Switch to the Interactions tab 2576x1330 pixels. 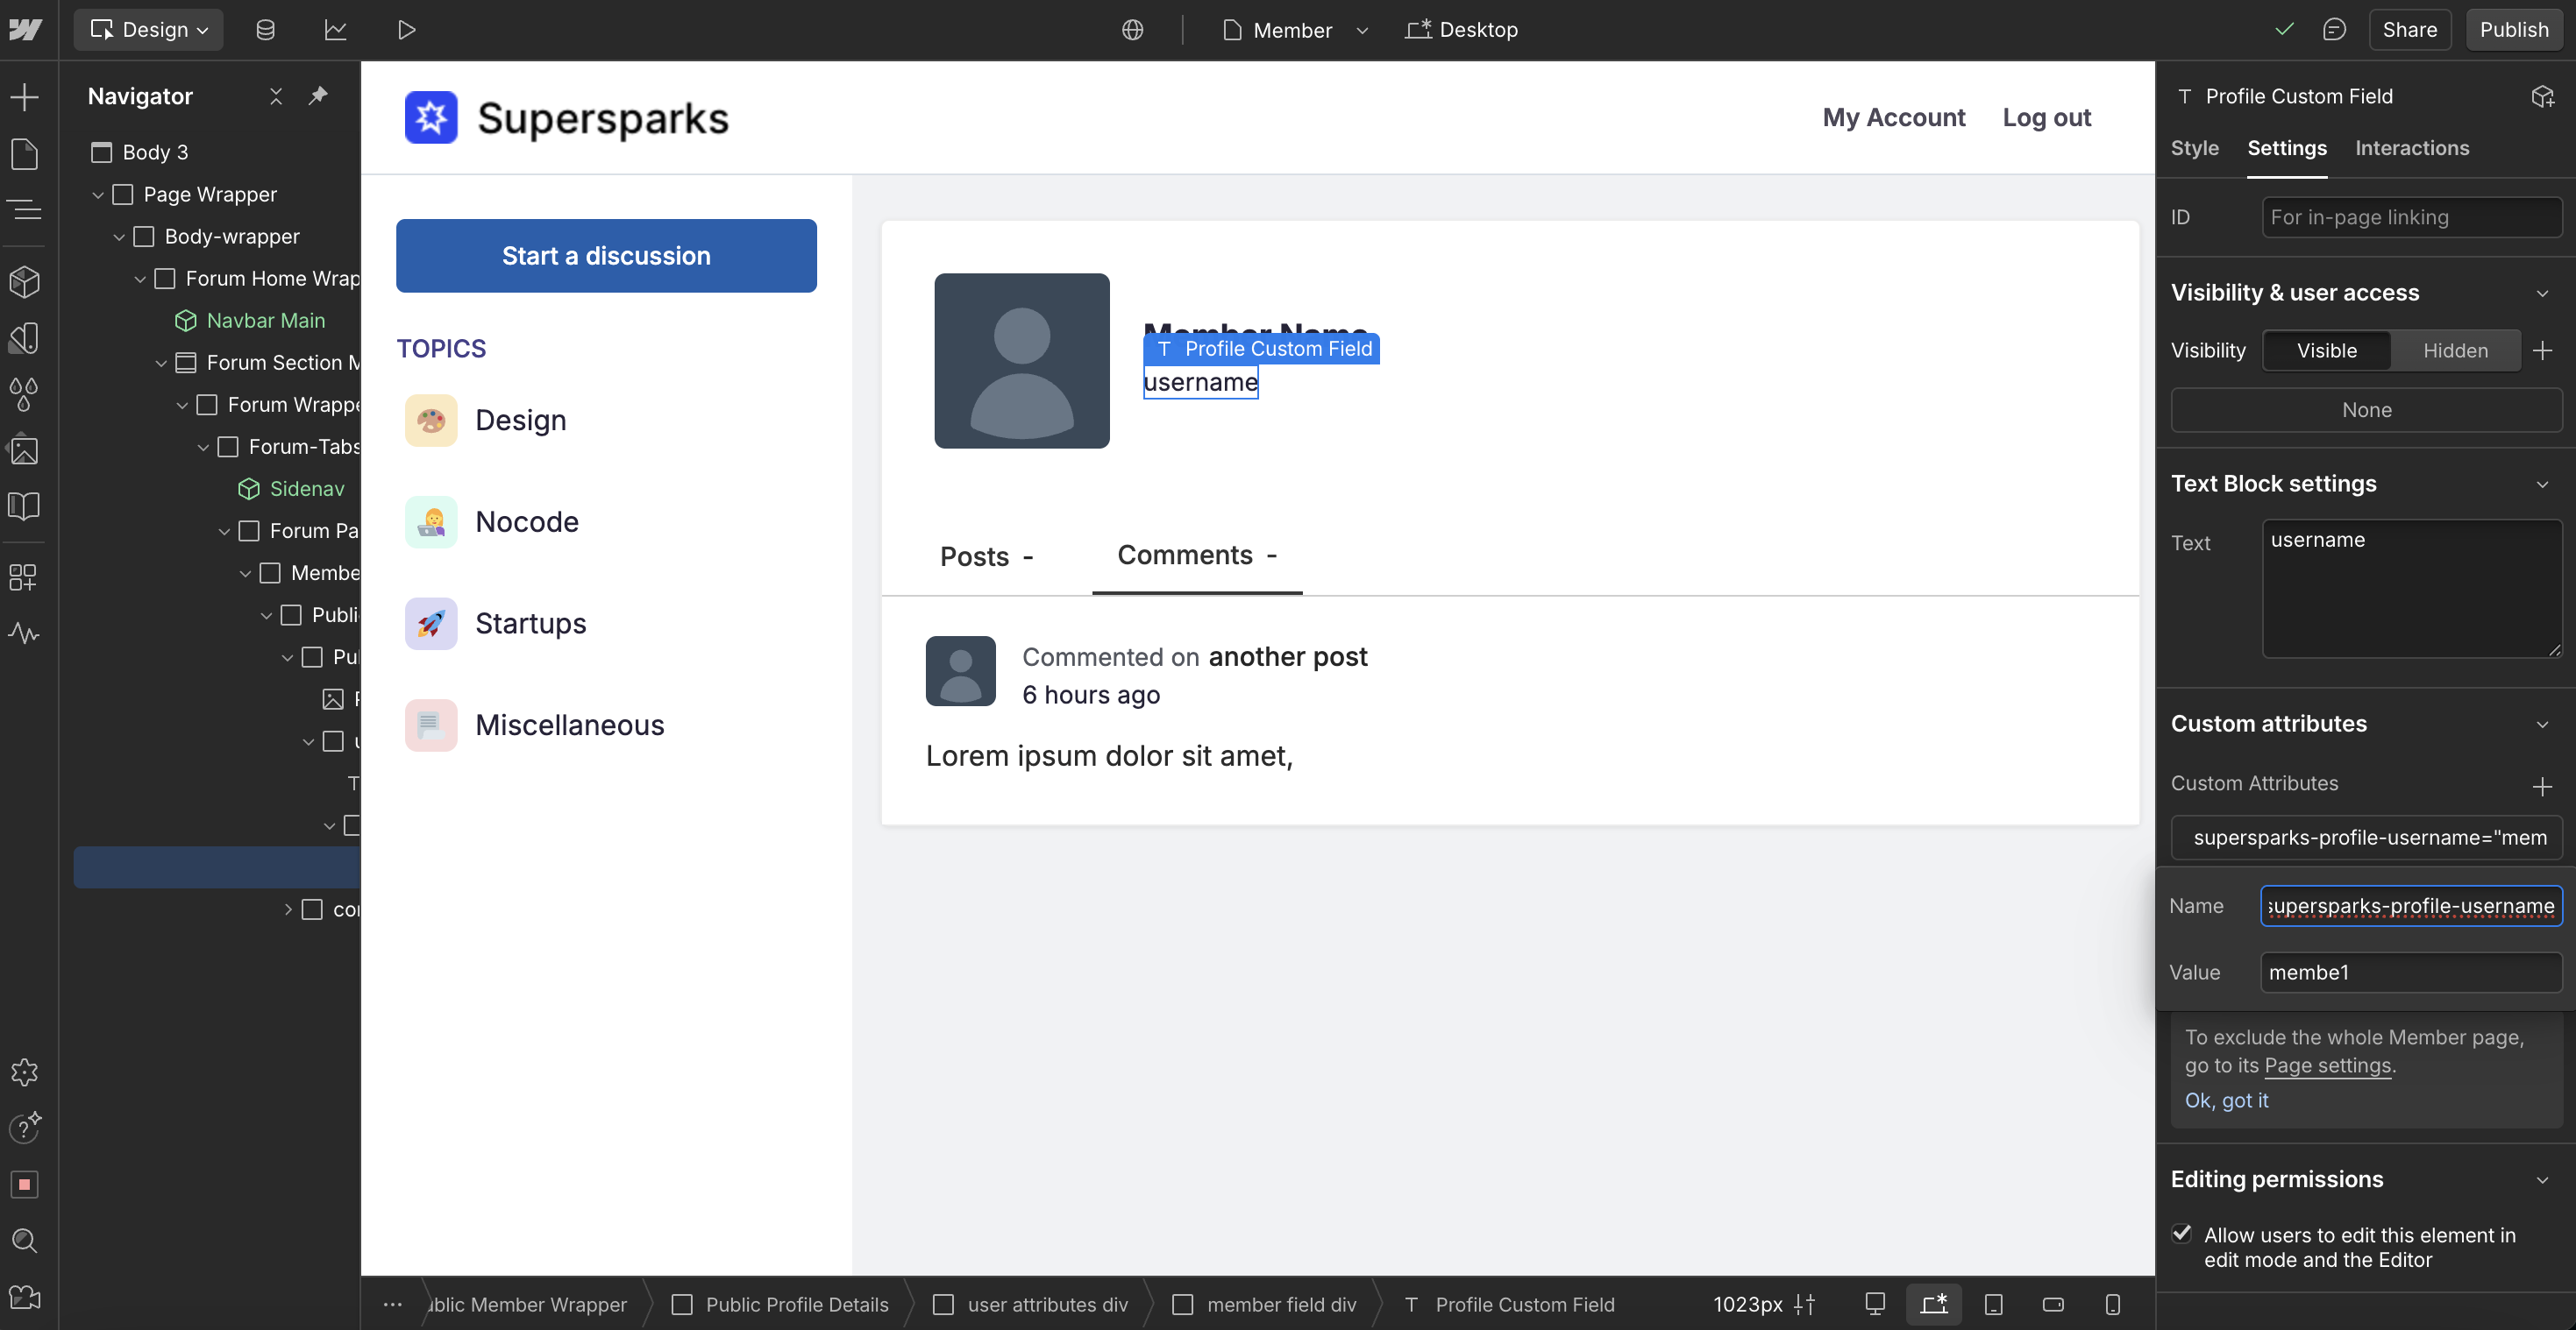pos(2411,148)
